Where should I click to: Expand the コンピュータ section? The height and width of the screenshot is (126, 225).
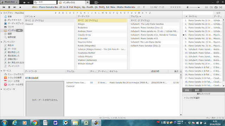coord(1,89)
